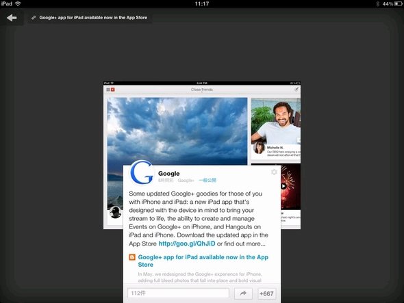The image size is (404, 303).
Task: Tap the Bluetooth status icon
Action: pyautogui.click(x=378, y=4)
